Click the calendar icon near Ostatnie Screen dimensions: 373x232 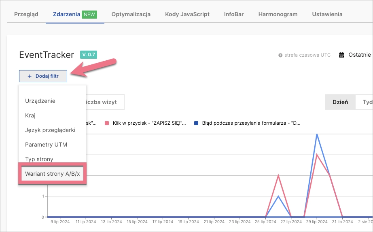coord(342,55)
